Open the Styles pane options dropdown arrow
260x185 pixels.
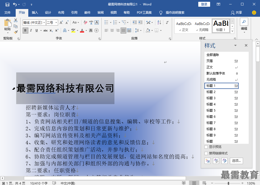pyautogui.click(x=235, y=45)
